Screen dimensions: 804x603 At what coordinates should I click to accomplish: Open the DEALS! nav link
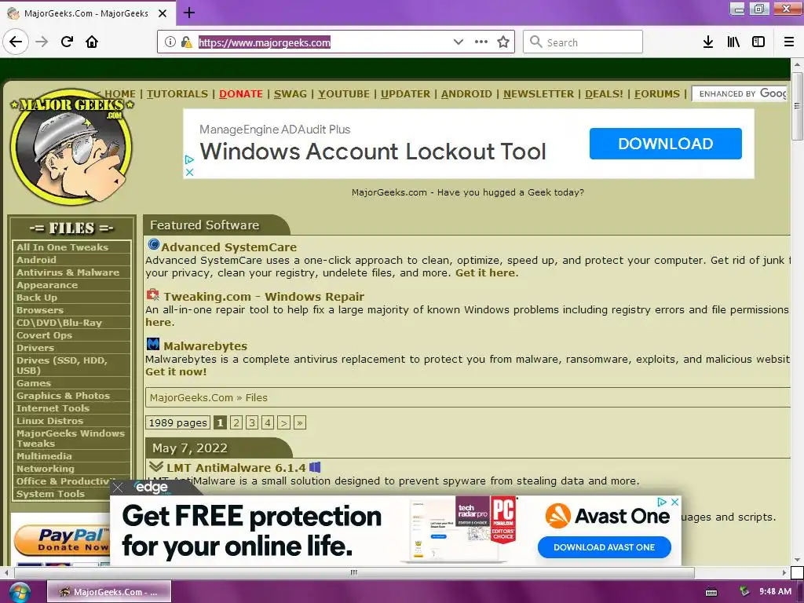coord(604,94)
